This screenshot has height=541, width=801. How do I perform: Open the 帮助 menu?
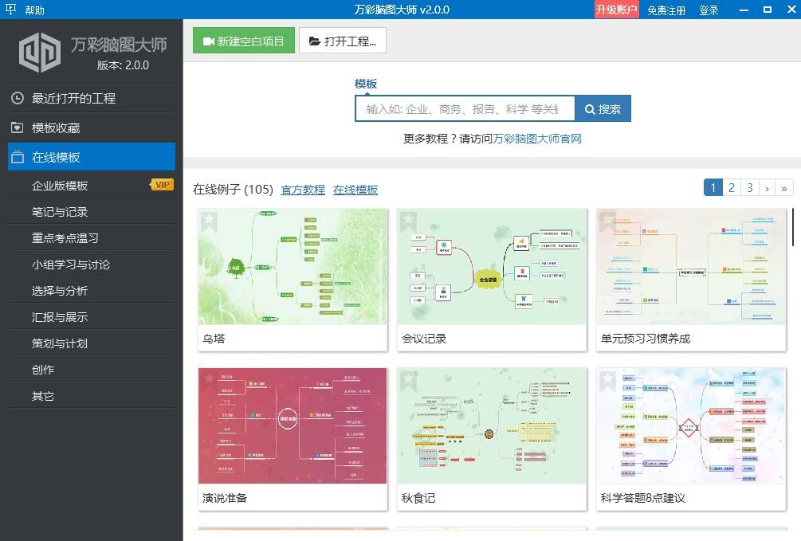(x=33, y=11)
